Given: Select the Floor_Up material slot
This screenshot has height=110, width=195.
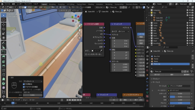Looking at the screenshot, I should [x=170, y=64].
